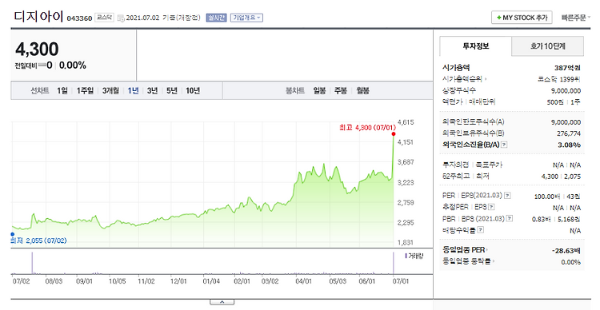Show the 일봉 candlestick chart
Viewport: 600px width, 310px height.
pyautogui.click(x=319, y=90)
